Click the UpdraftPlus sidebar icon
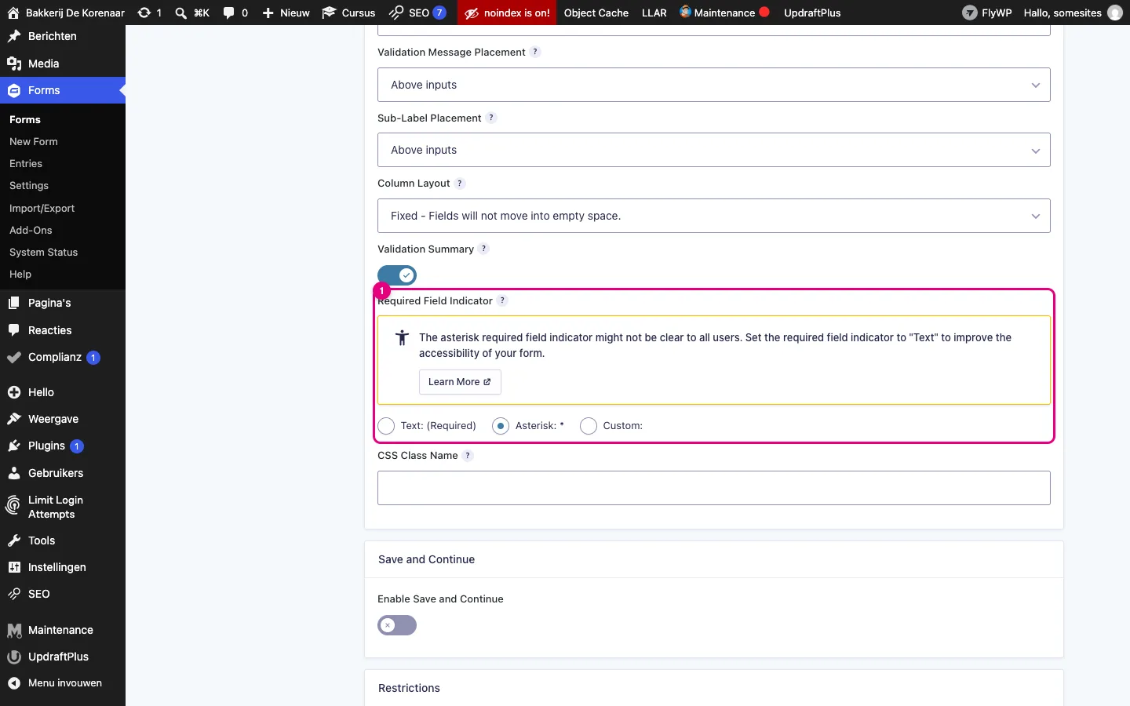This screenshot has width=1130, height=706. (x=14, y=657)
